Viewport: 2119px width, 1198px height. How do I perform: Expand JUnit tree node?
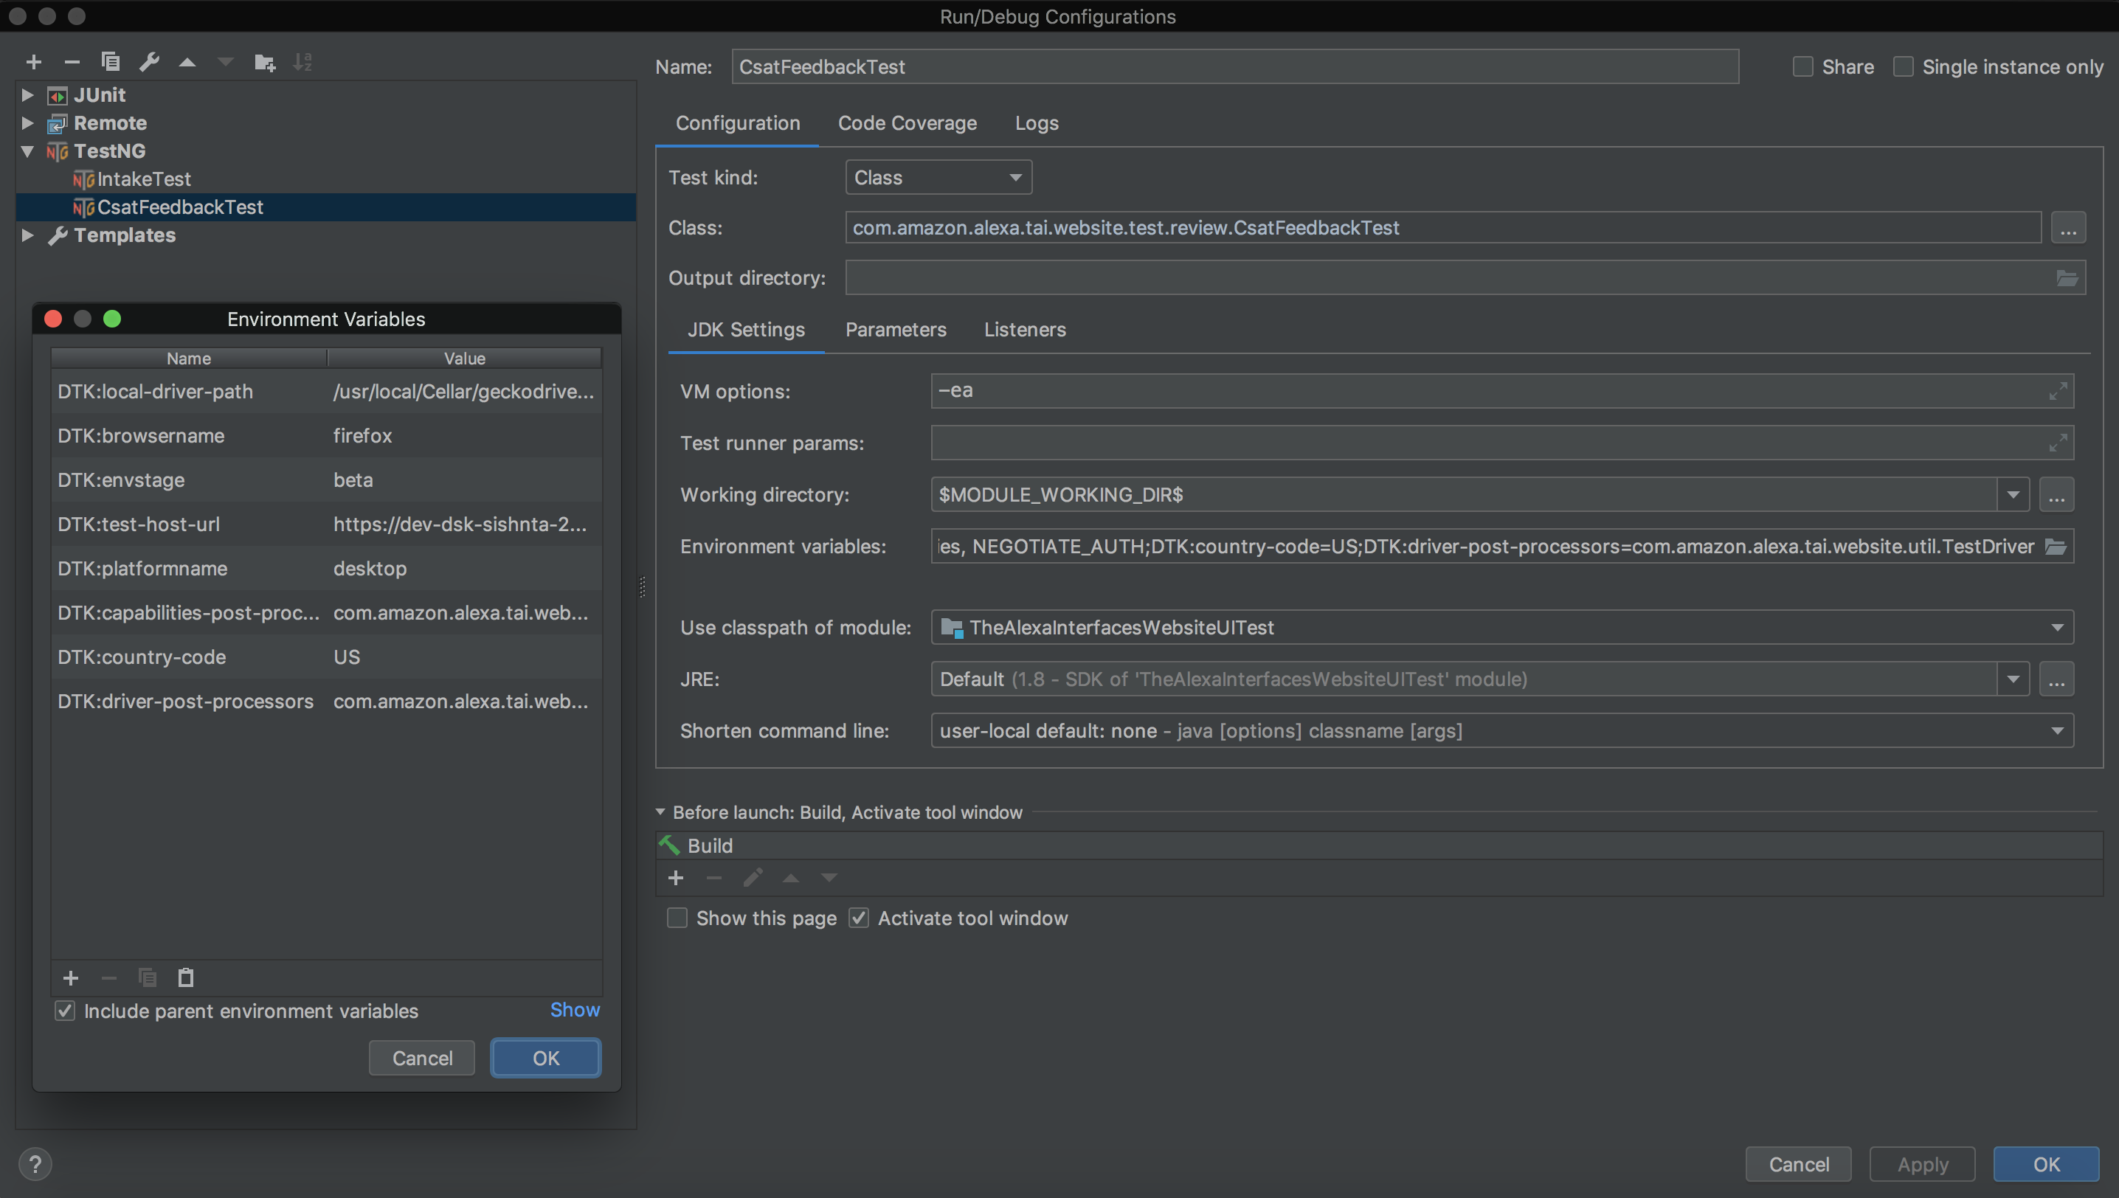click(x=27, y=94)
